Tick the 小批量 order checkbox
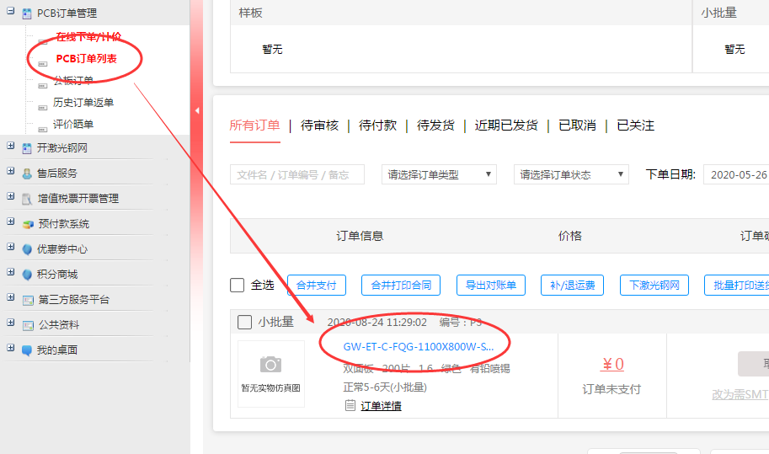The width and height of the screenshot is (769, 454). 244,322
